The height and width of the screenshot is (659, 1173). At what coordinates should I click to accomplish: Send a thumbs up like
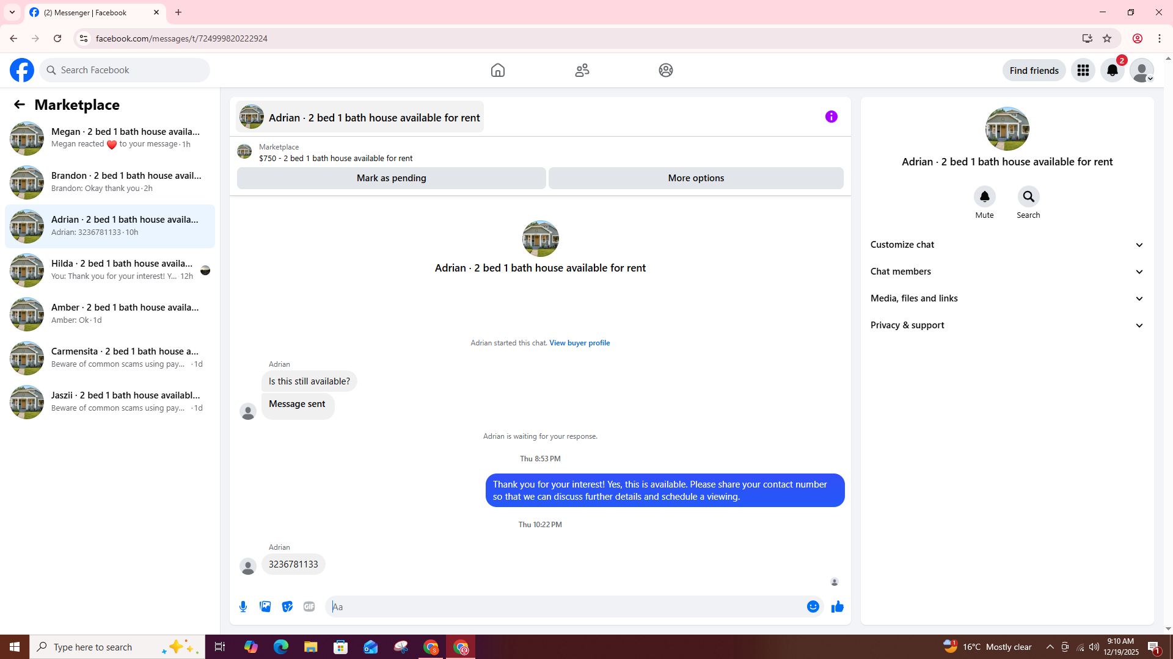837,607
